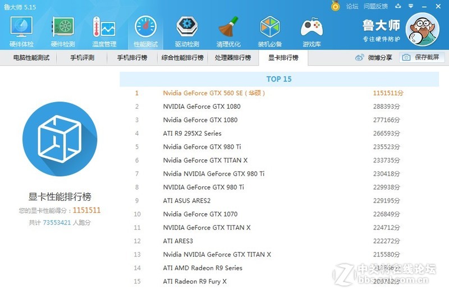Select the Nvidia GeForce GTX 560 SE row
Image resolution: width=449 pixels, height=299 pixels.
pyautogui.click(x=279, y=93)
